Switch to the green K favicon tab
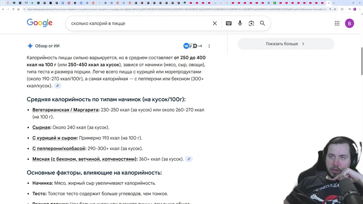Viewport: 363px width, 204px height. pyautogui.click(x=275, y=3)
